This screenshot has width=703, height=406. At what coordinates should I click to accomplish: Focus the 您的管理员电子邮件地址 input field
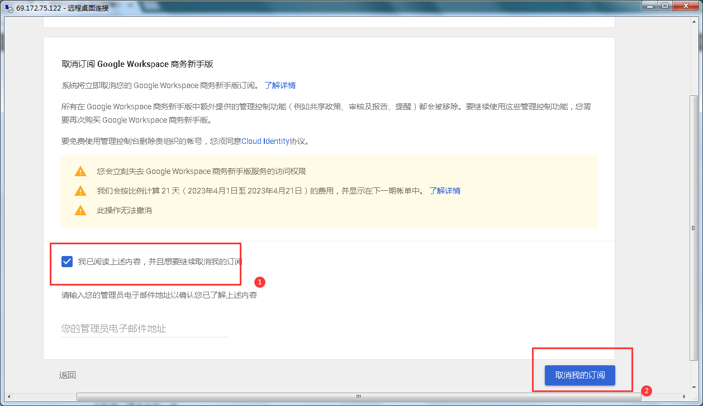coord(145,328)
